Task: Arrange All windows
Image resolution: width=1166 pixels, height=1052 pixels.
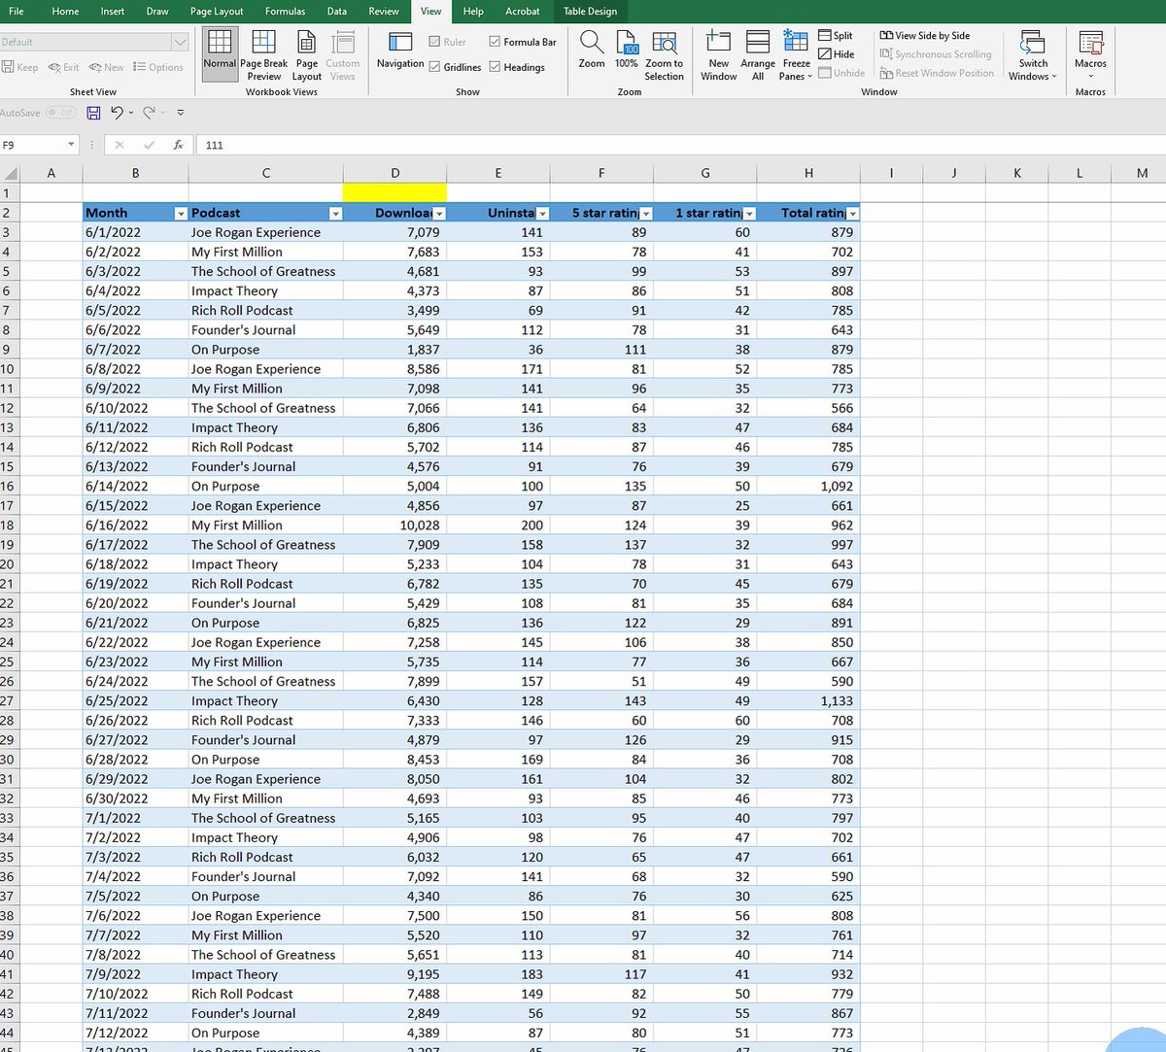Action: coord(758,55)
